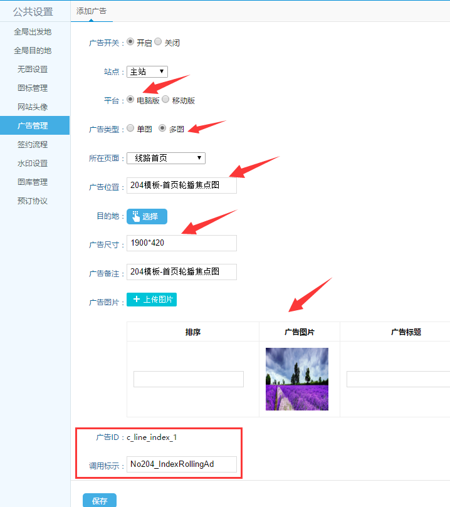This screenshot has height=507, width=450.
Task: Click the 上传图片 upload button
Action: point(152,300)
